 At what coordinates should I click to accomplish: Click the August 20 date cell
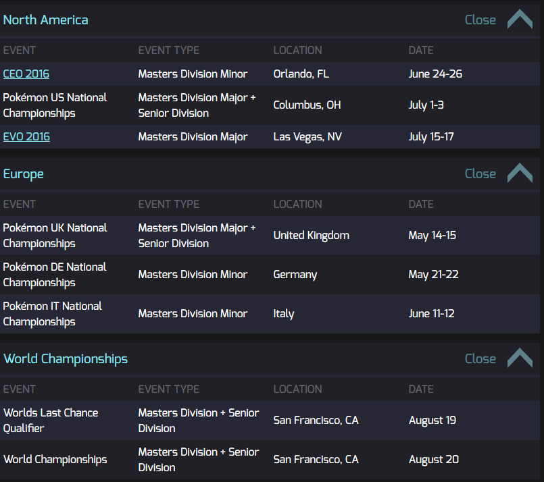[434, 459]
